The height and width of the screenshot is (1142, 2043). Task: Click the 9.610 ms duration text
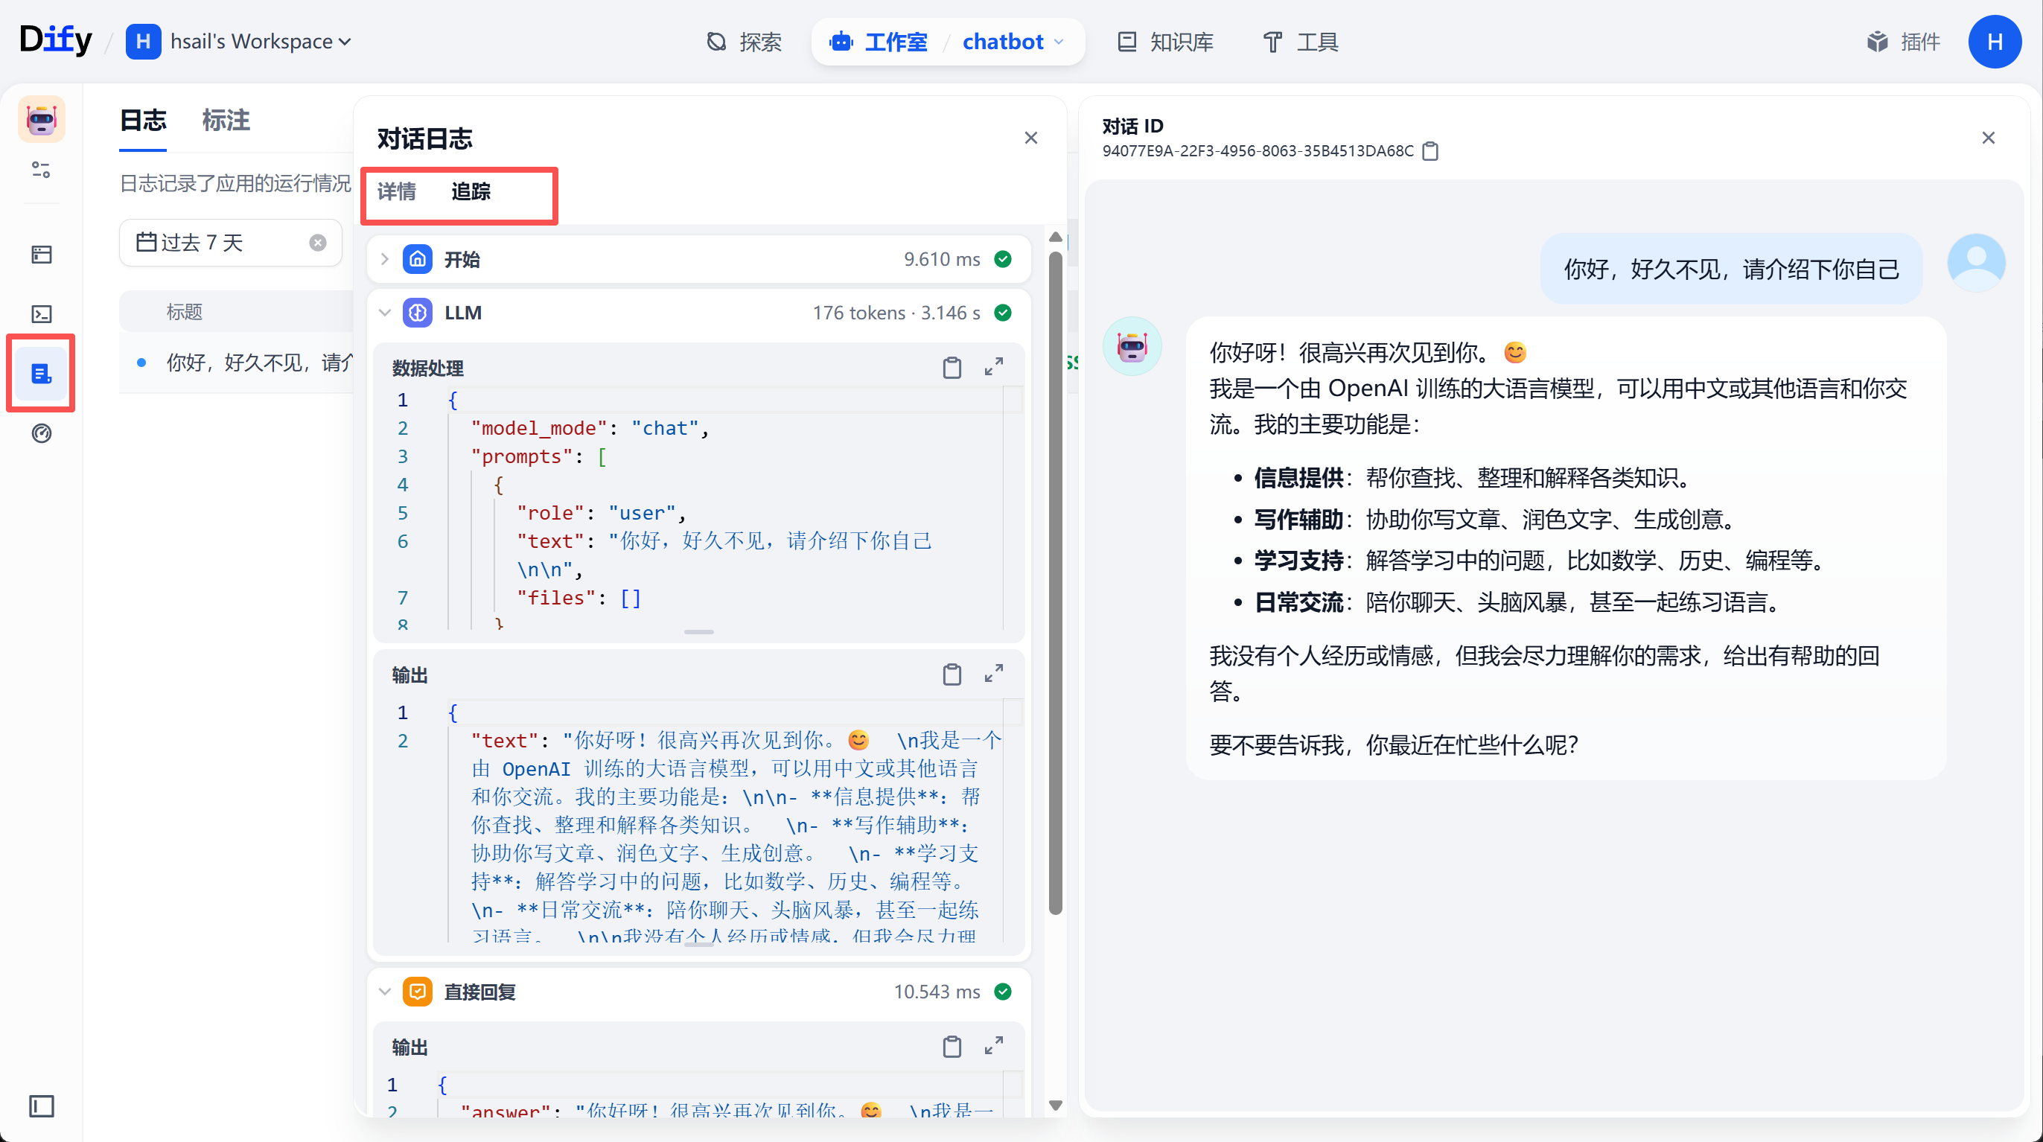click(942, 259)
